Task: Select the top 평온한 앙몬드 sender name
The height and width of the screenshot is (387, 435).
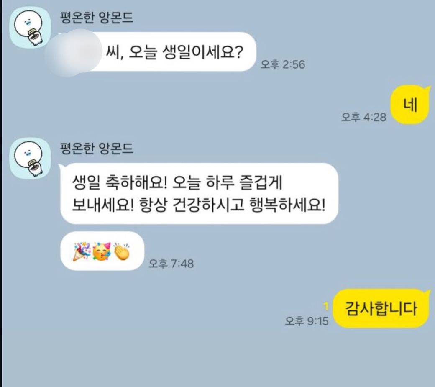Action: point(97,17)
